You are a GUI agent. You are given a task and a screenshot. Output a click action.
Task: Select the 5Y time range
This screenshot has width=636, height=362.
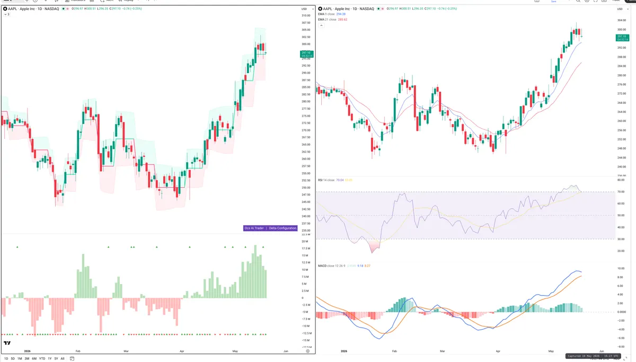pos(56,359)
